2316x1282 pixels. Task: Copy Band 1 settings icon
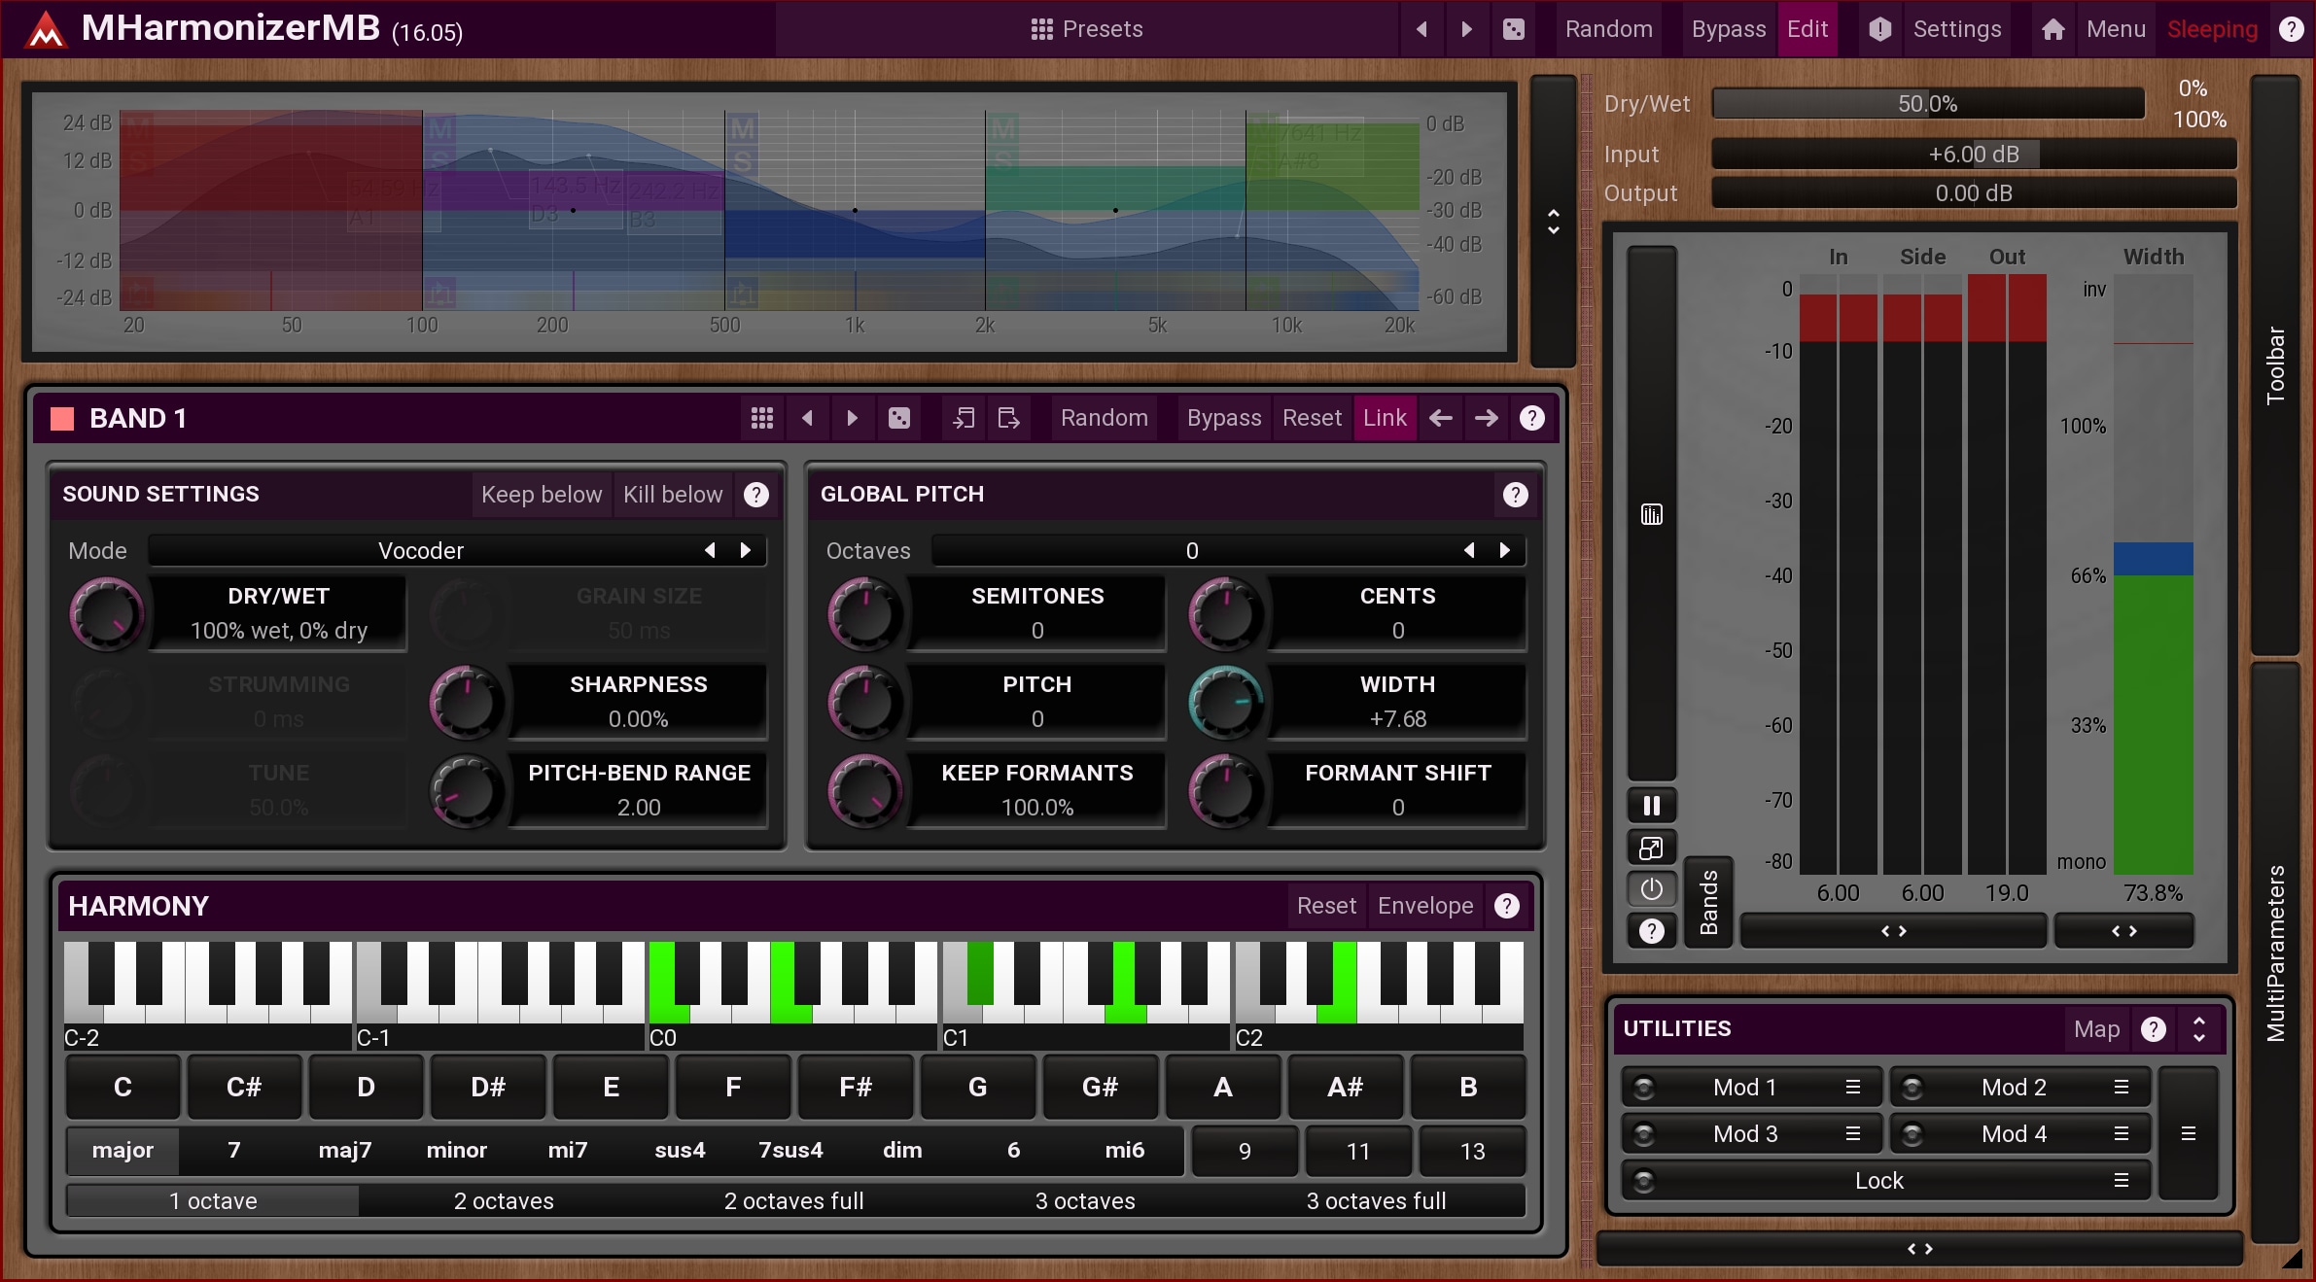point(964,418)
